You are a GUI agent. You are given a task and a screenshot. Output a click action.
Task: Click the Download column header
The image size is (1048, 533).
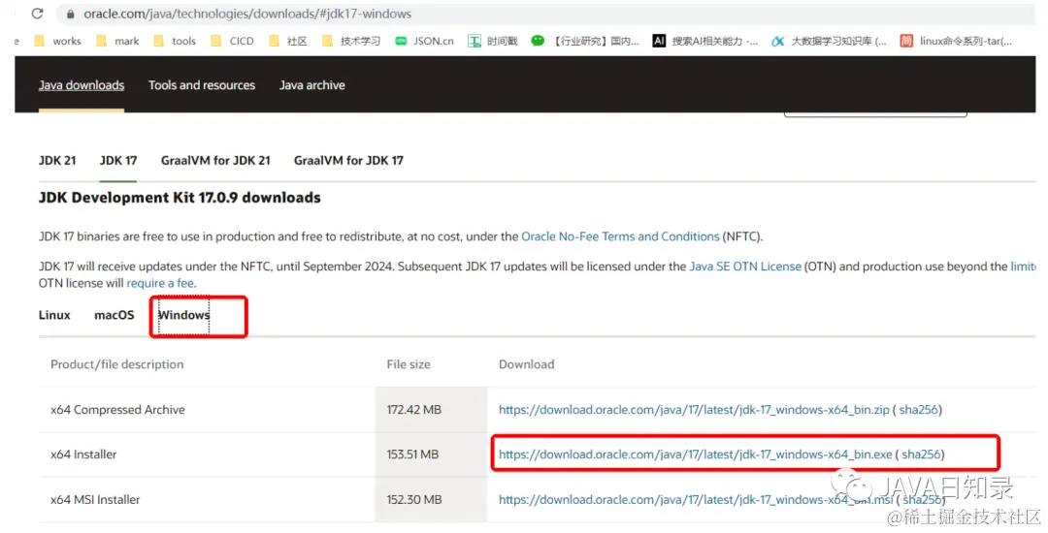527,364
